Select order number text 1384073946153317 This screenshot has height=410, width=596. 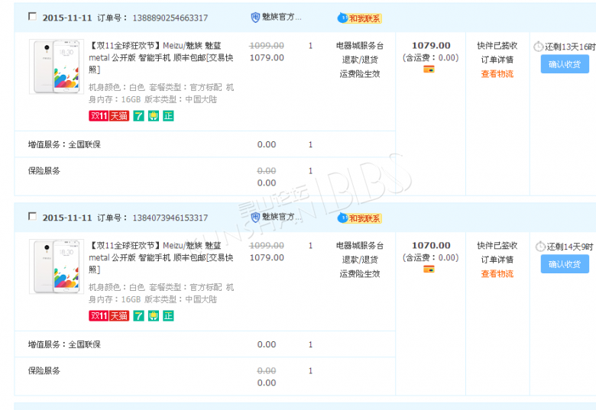(170, 218)
